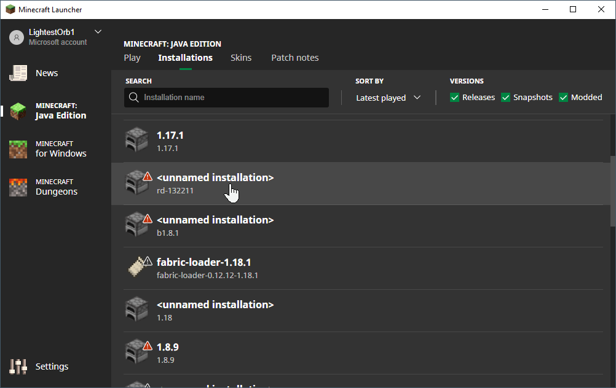Click the furnace icon for 1.8.9

[x=135, y=352]
